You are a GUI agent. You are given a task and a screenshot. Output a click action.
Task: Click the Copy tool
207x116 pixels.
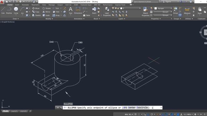click(x=36, y=12)
